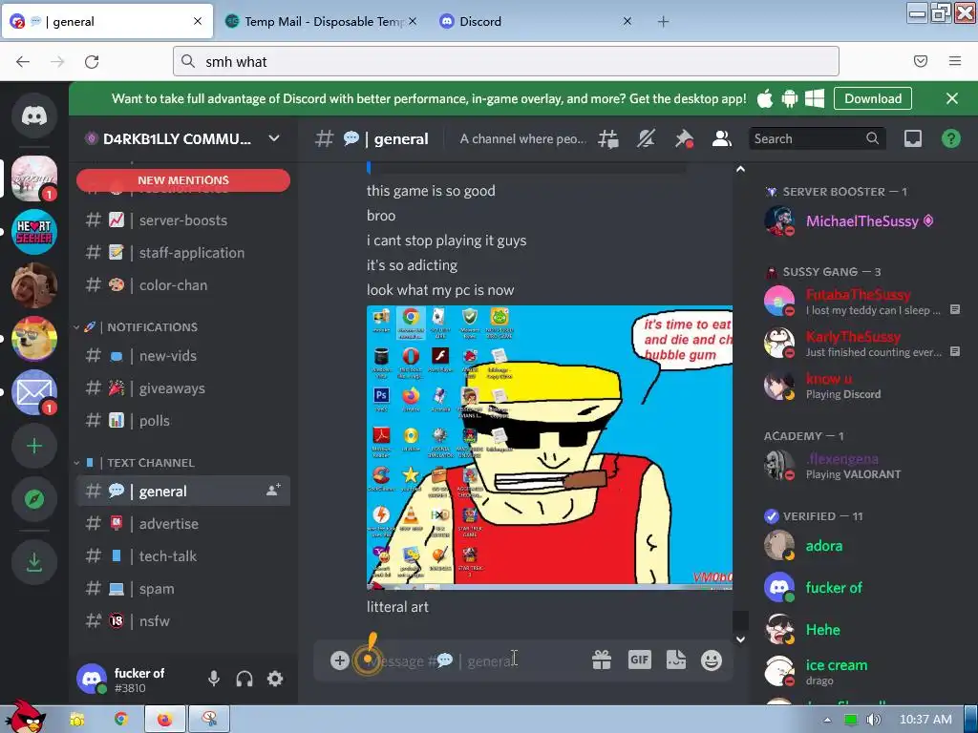978x733 pixels.
Task: Click the browser address bar
Action: (x=506, y=62)
